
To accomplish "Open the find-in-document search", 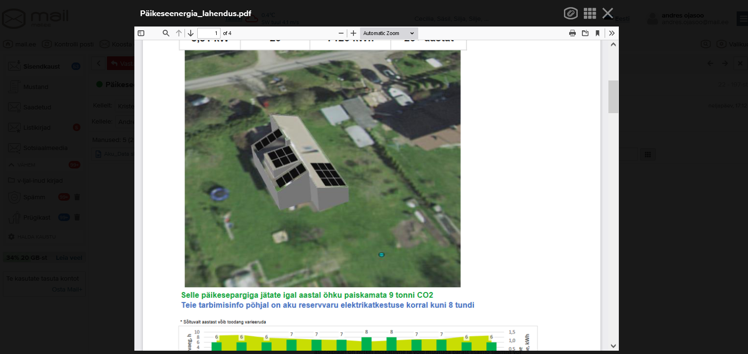I will 166,33.
